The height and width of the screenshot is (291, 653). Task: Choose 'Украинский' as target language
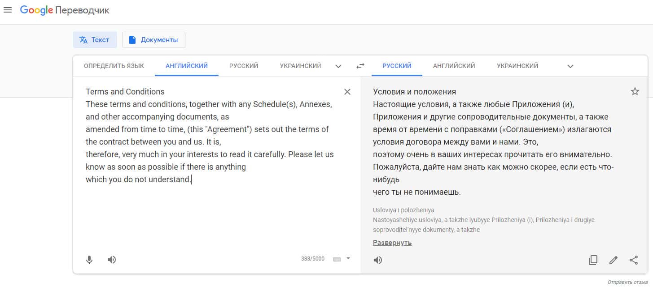(517, 66)
